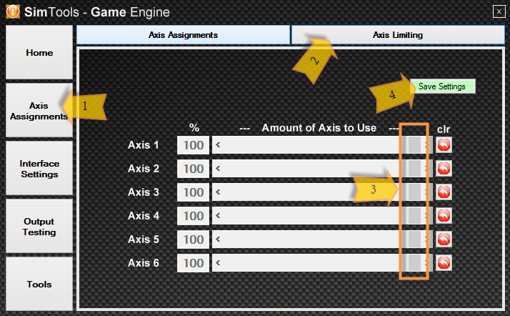Click the Axis 3 percent field

(193, 192)
